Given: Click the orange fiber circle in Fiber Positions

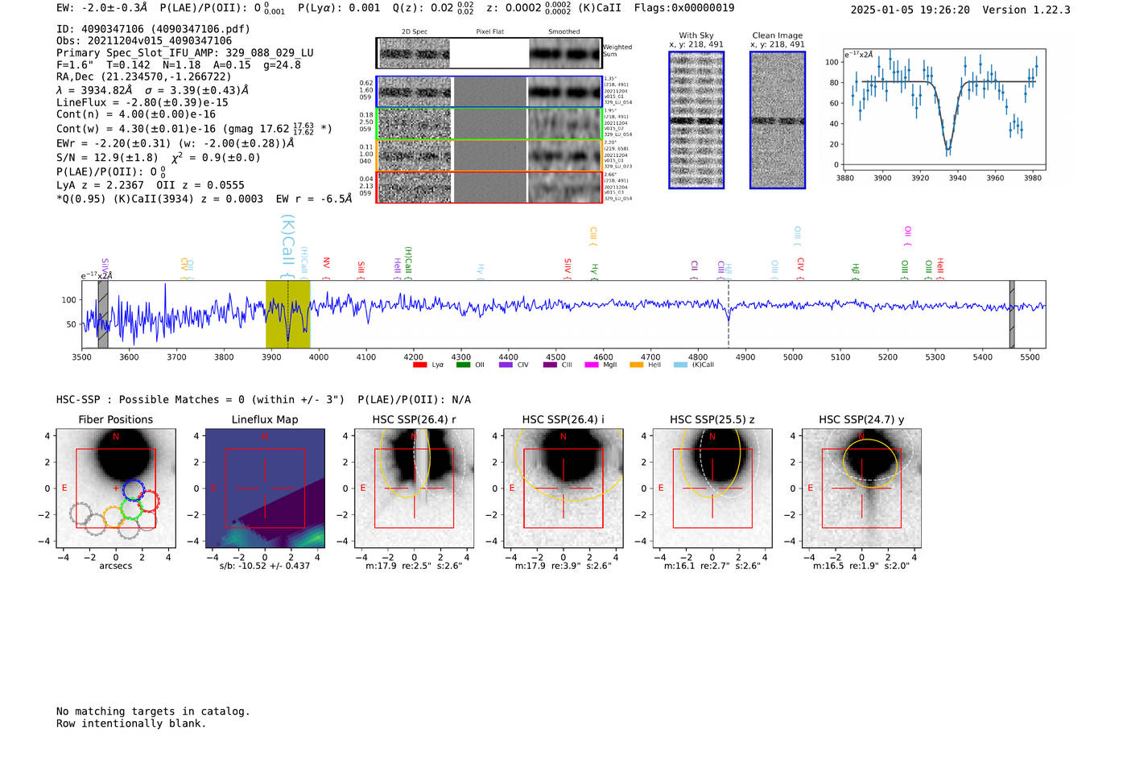Looking at the screenshot, I should tap(114, 517).
